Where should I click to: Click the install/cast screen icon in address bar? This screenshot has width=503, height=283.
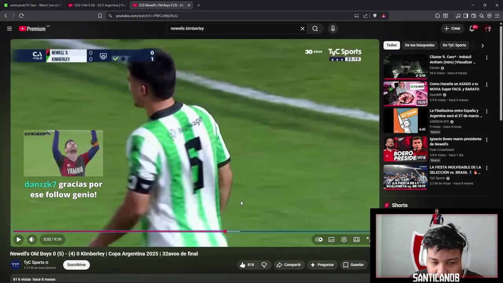[356, 16]
